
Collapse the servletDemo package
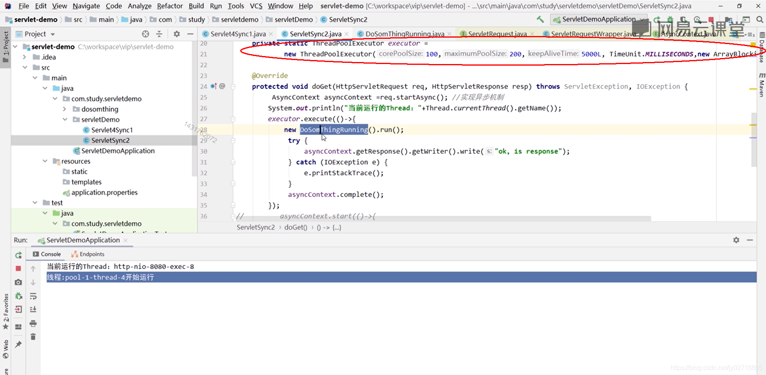(x=65, y=120)
